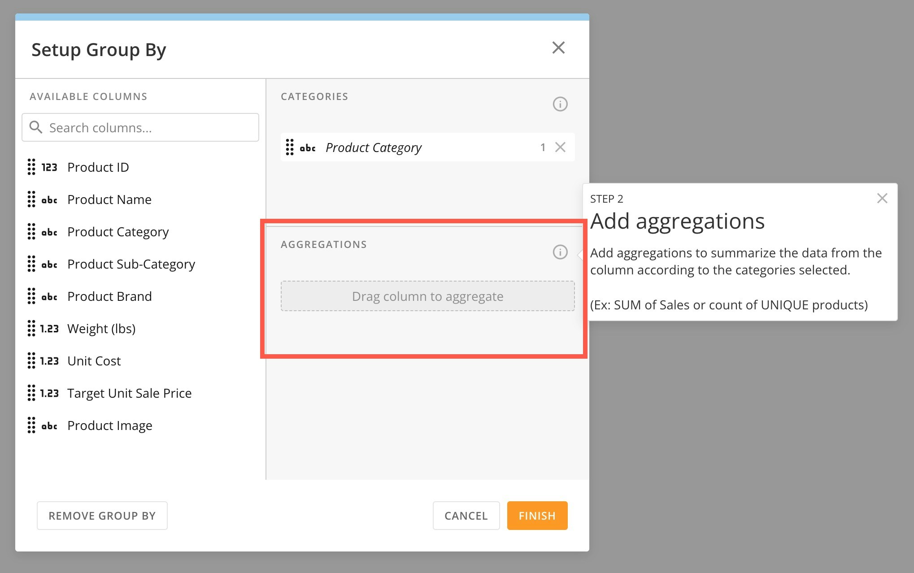Viewport: 914px width, 573px height.
Task: Close the Setup Group By dialog
Action: coord(558,48)
